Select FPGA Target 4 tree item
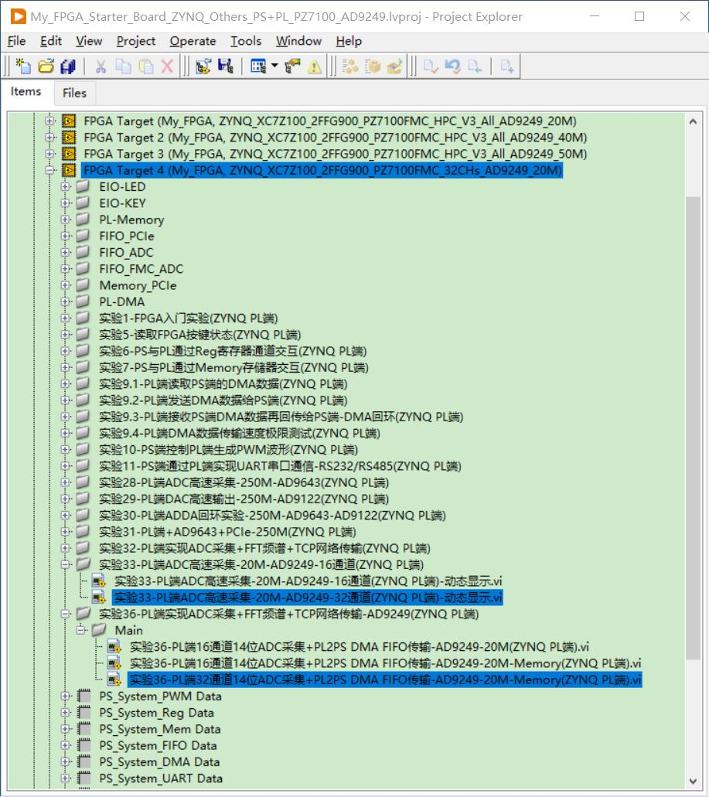 (322, 170)
